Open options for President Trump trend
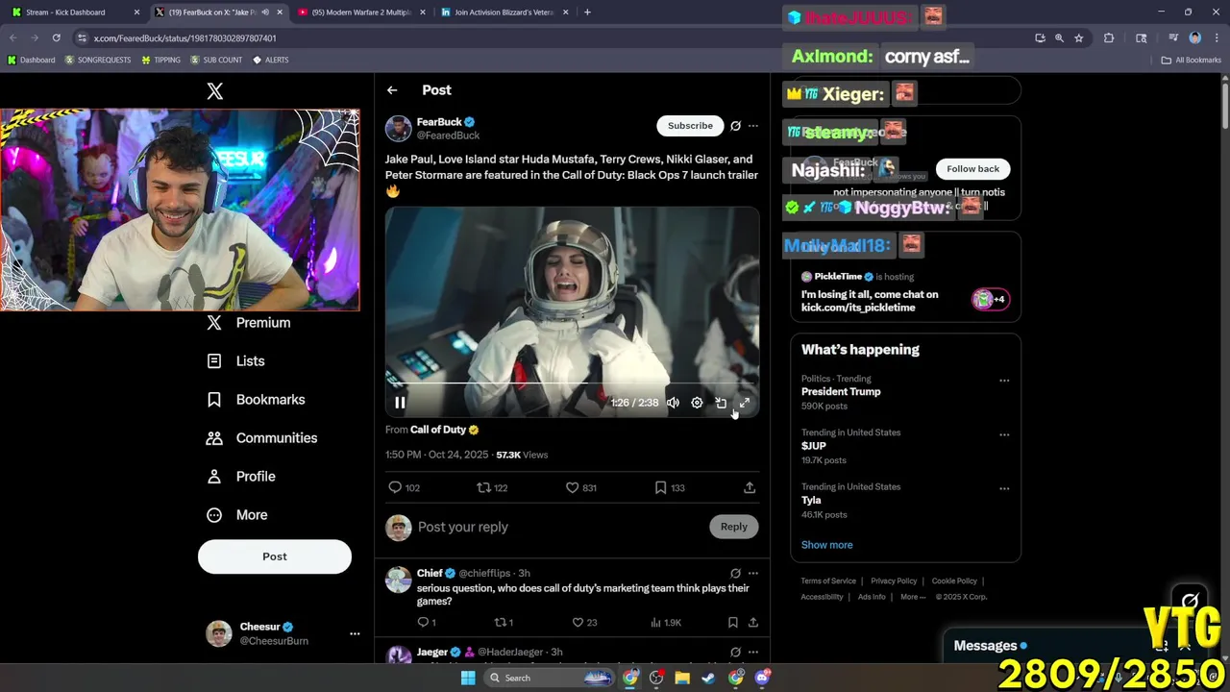1230x692 pixels. tap(1004, 381)
